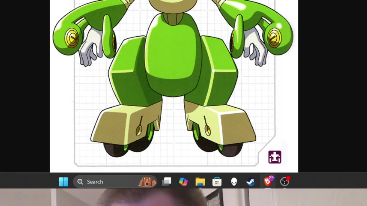Viewport: 367px width, 206px height.
Task: Switch to Brave browser icon
Action: coord(268,181)
